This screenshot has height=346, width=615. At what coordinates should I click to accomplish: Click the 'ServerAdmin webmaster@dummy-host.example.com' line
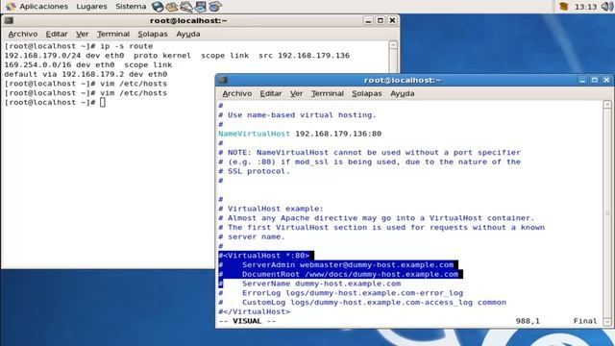pyautogui.click(x=338, y=265)
